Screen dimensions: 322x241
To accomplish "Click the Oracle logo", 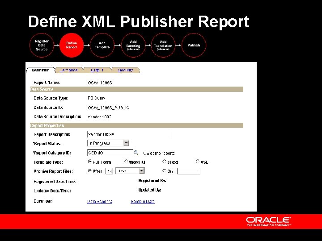I will [269, 221].
